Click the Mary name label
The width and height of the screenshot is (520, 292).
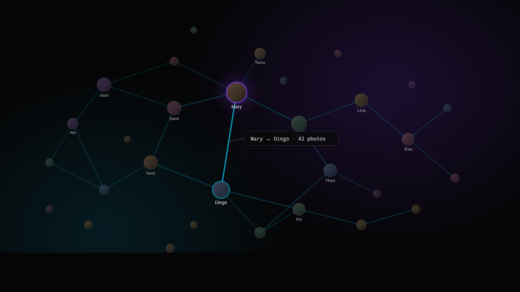[x=237, y=107]
